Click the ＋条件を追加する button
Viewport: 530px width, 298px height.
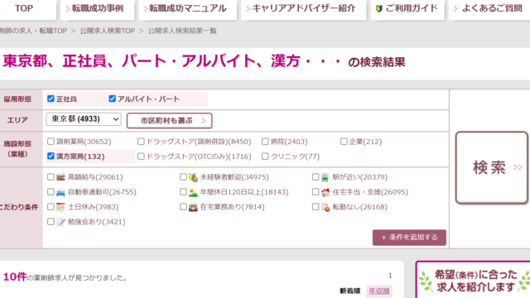tap(409, 238)
